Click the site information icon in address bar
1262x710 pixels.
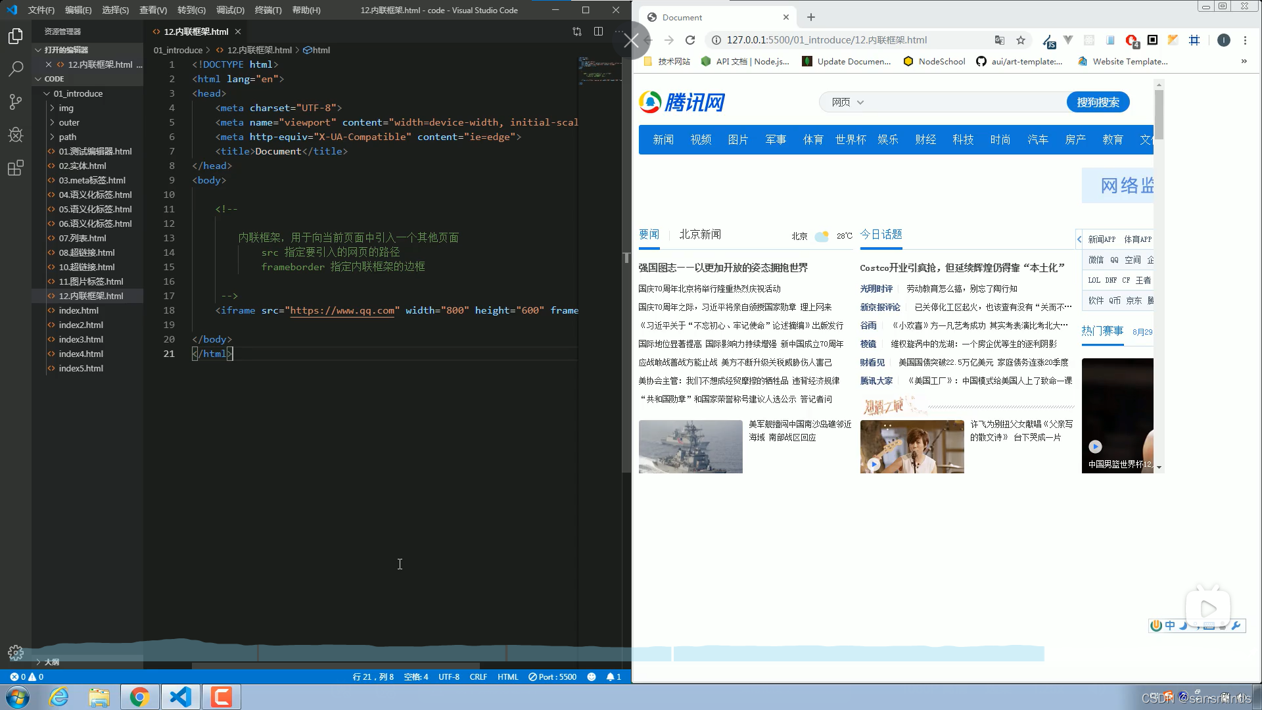tap(716, 40)
